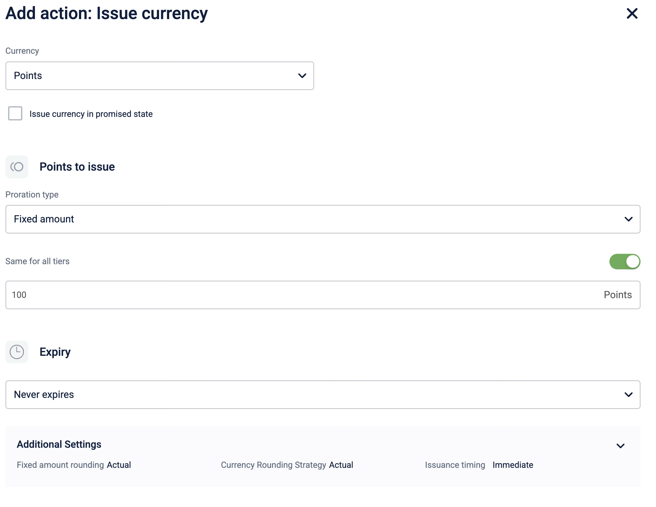The width and height of the screenshot is (656, 507).
Task: Click Issuance timing Immediate value
Action: tap(513, 465)
